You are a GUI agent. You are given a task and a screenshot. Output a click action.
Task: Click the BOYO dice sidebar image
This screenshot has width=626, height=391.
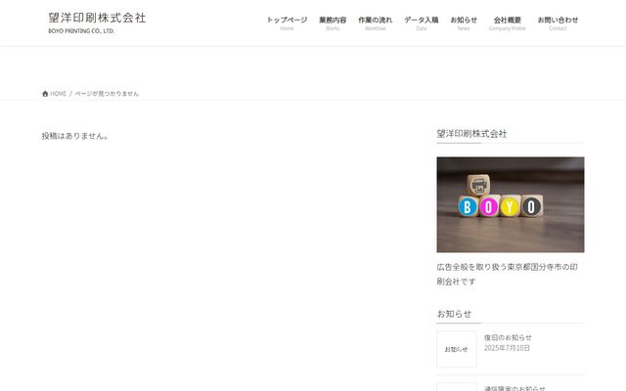coord(511,204)
